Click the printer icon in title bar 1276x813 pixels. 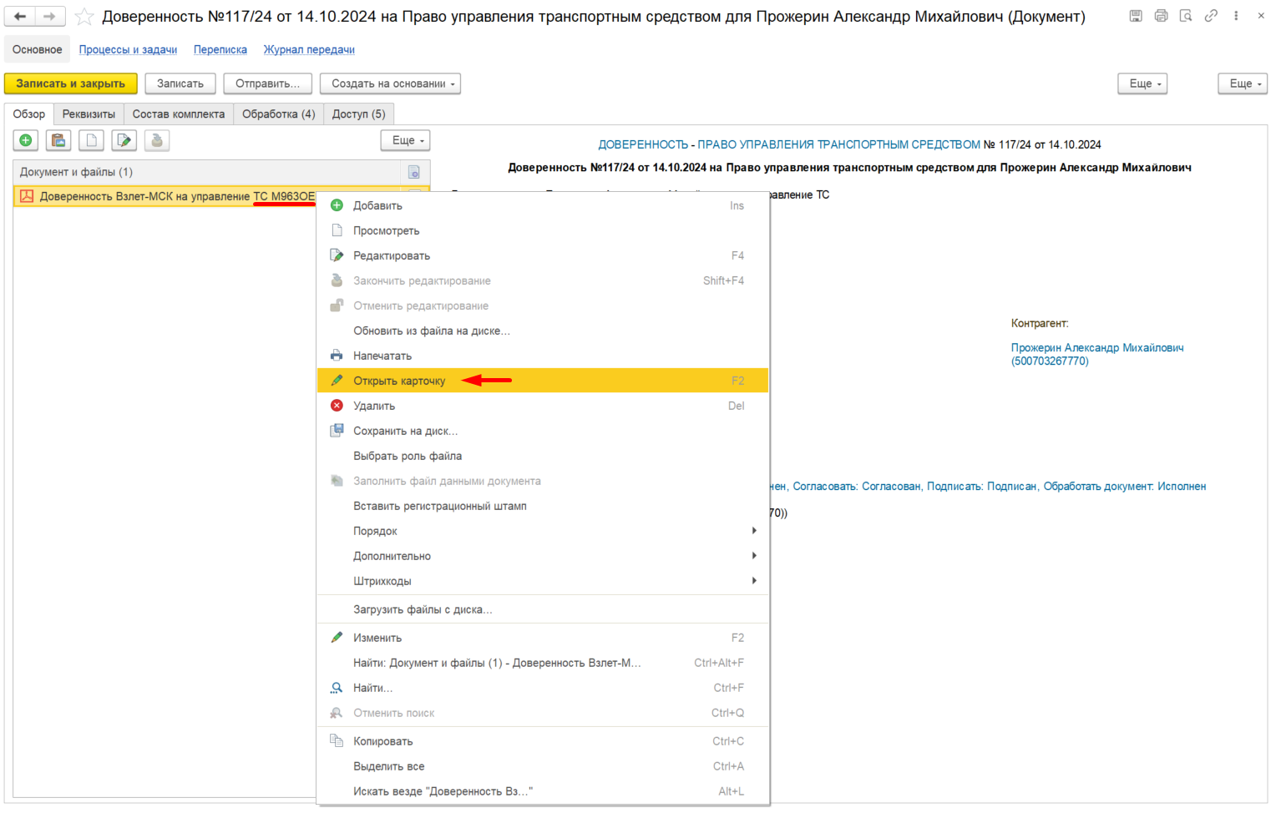pos(1161,16)
